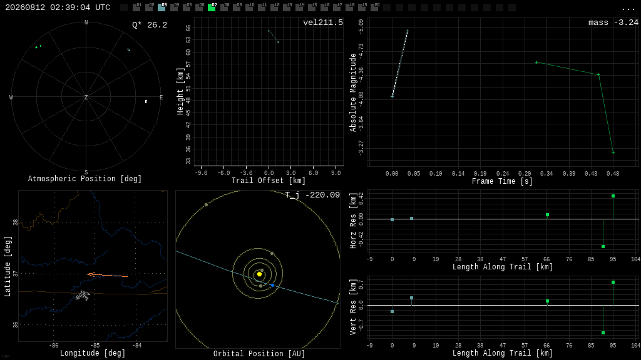641x360 pixels.
Task: Click the 20260812 02:39:04 UTC timestamp
Action: click(x=58, y=7)
